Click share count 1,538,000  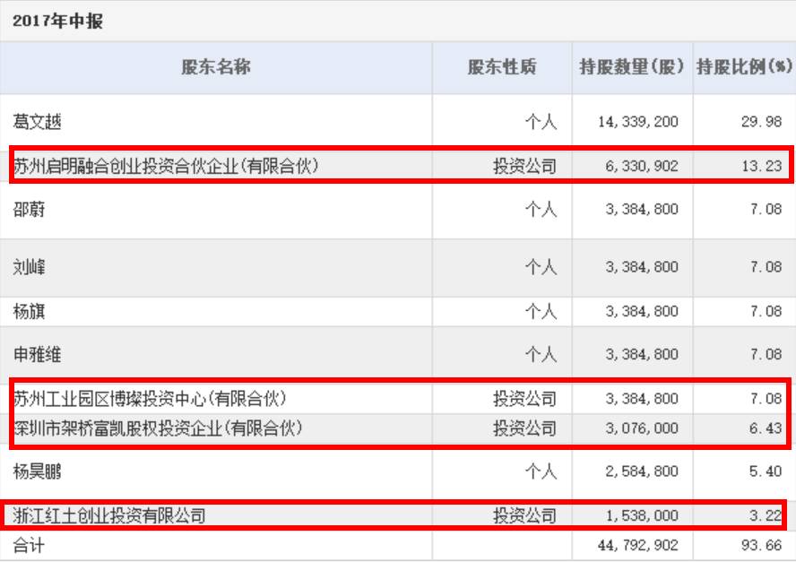(642, 515)
